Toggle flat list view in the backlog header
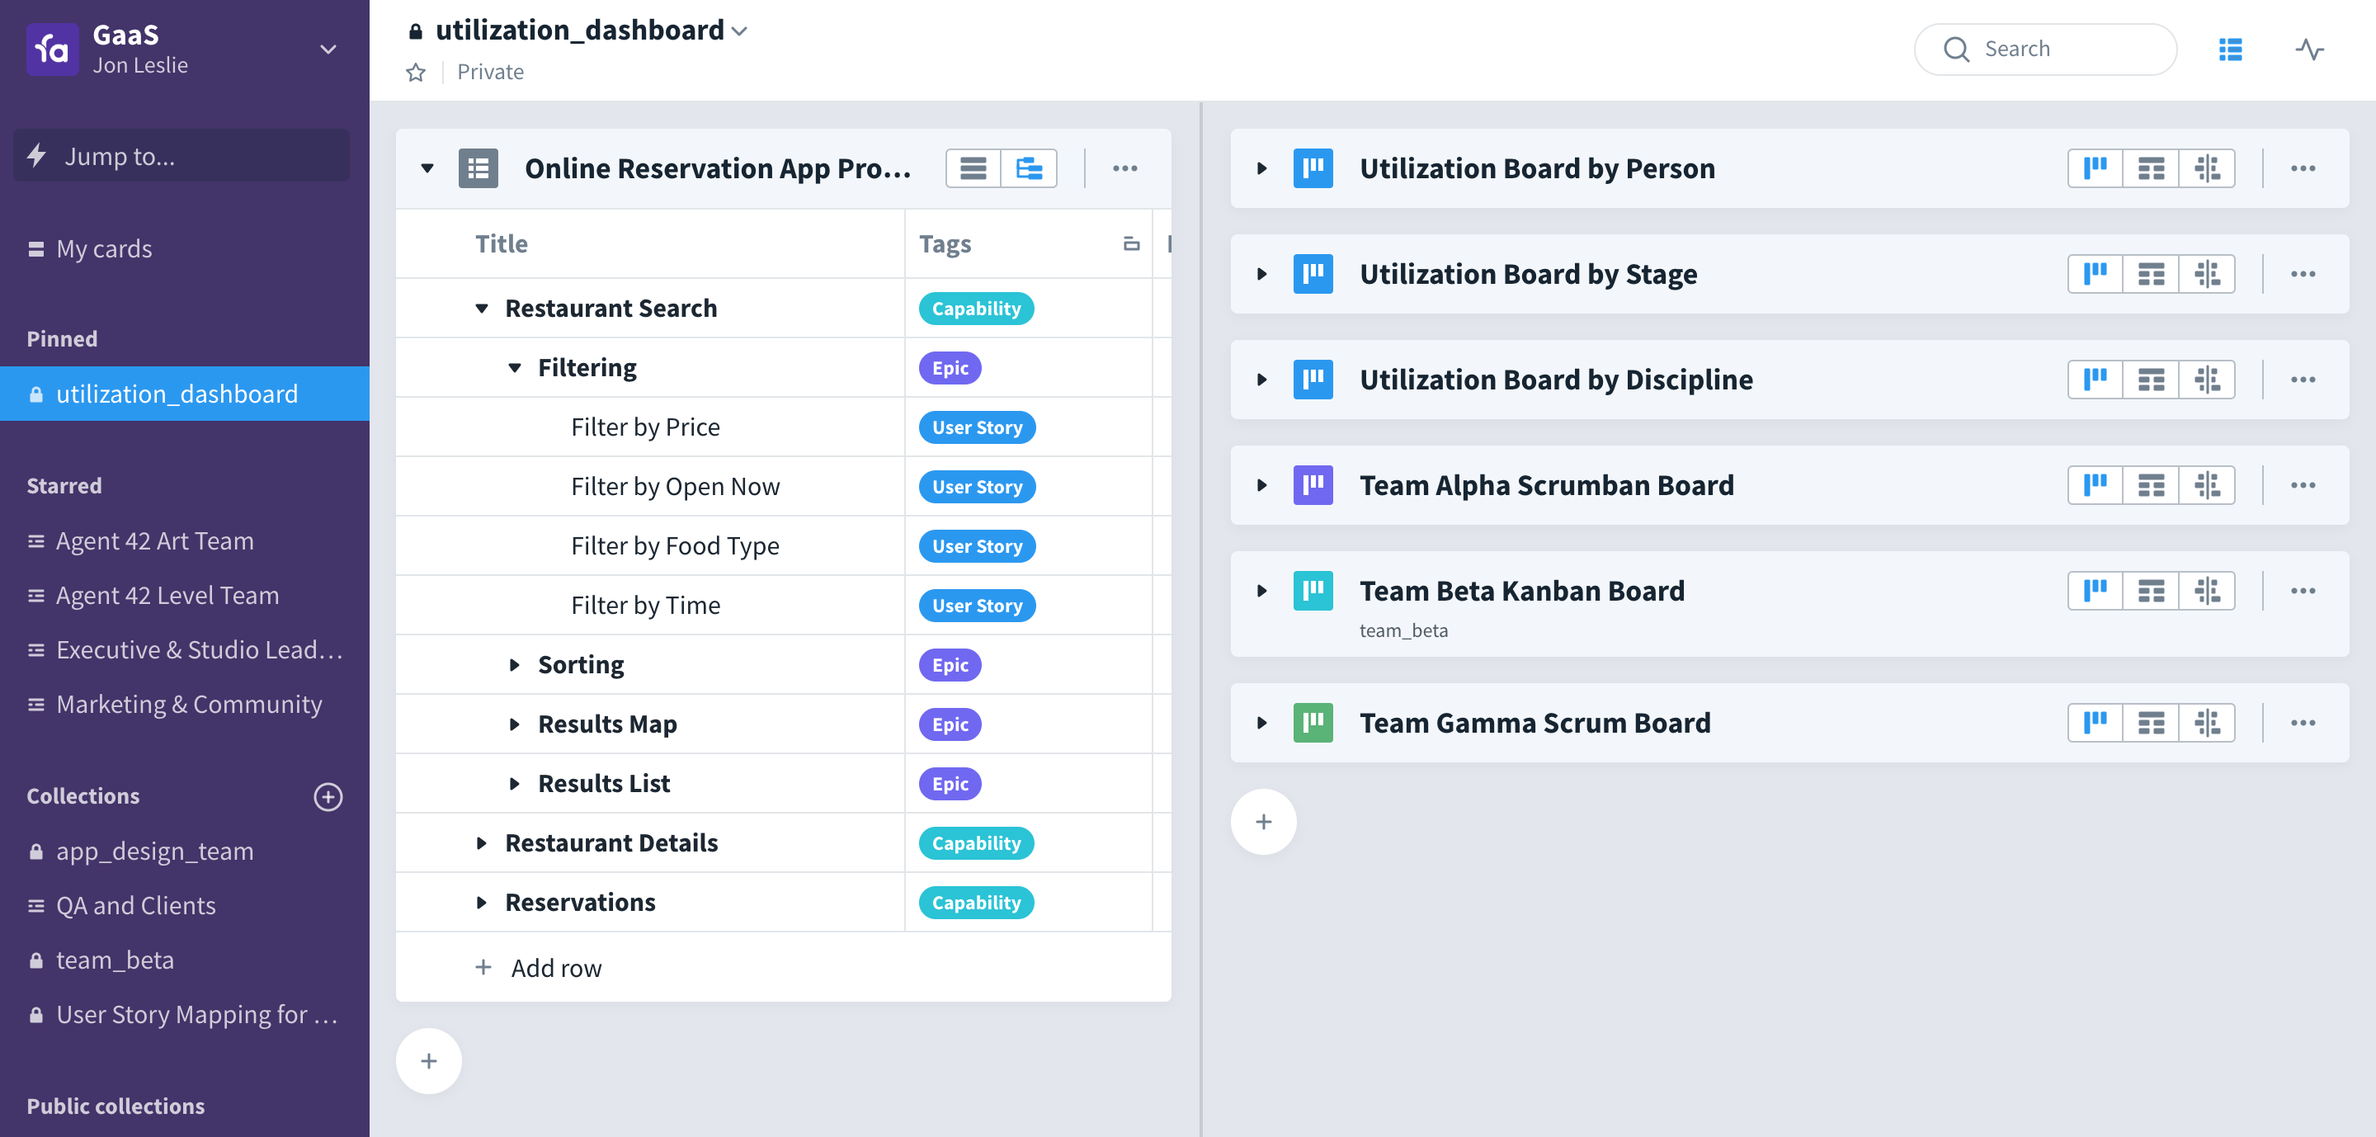2376x1137 pixels. (973, 167)
